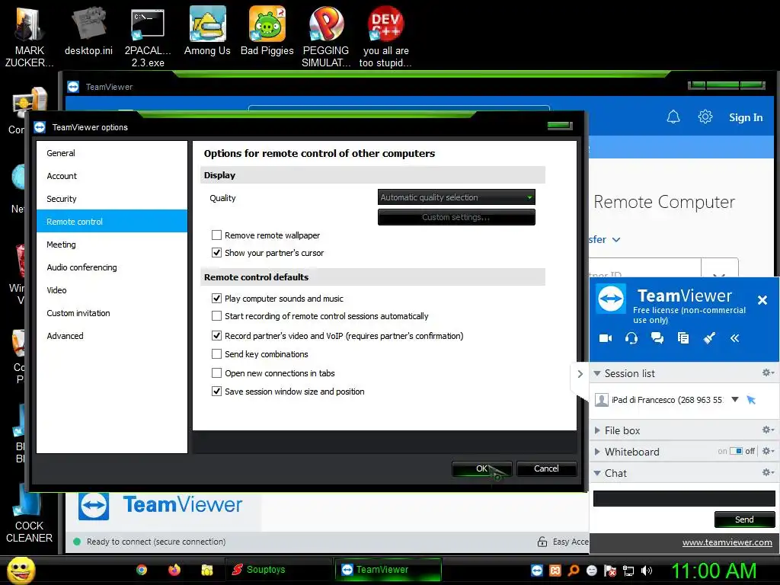Open the Automatic quality selection dropdown
780x585 pixels.
pos(456,197)
